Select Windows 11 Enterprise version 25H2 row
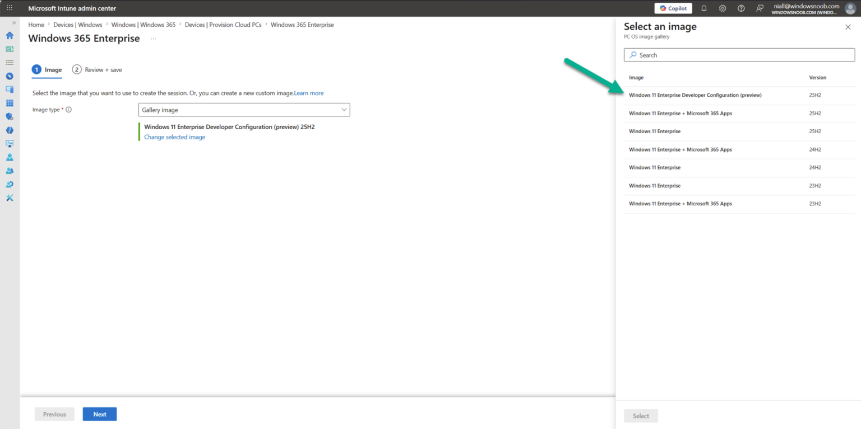 coord(739,131)
